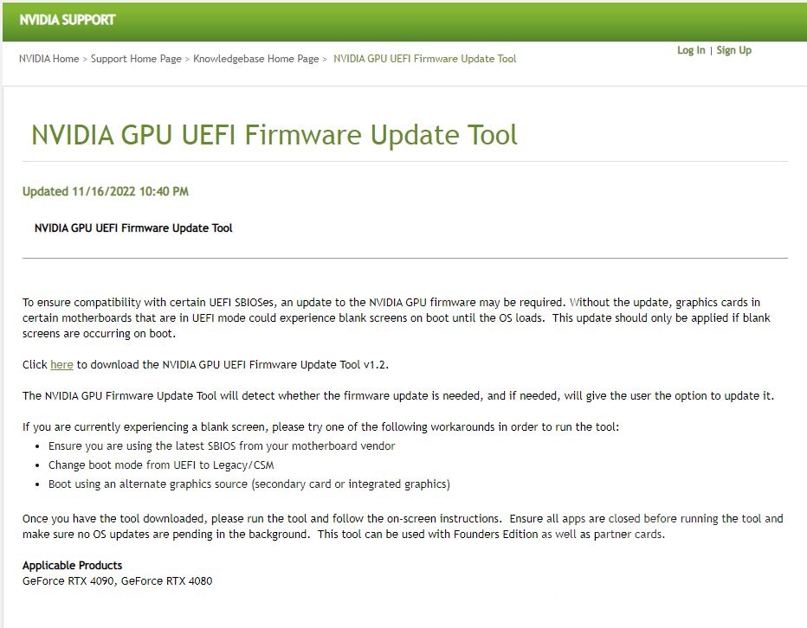Open the NVIDIA Home breadcrumb link
Viewport: 807px width, 628px height.
(48, 59)
